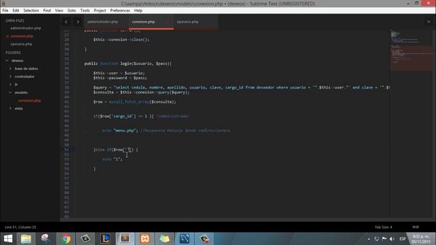Collapse the deseos folder arrow

pos(7,61)
